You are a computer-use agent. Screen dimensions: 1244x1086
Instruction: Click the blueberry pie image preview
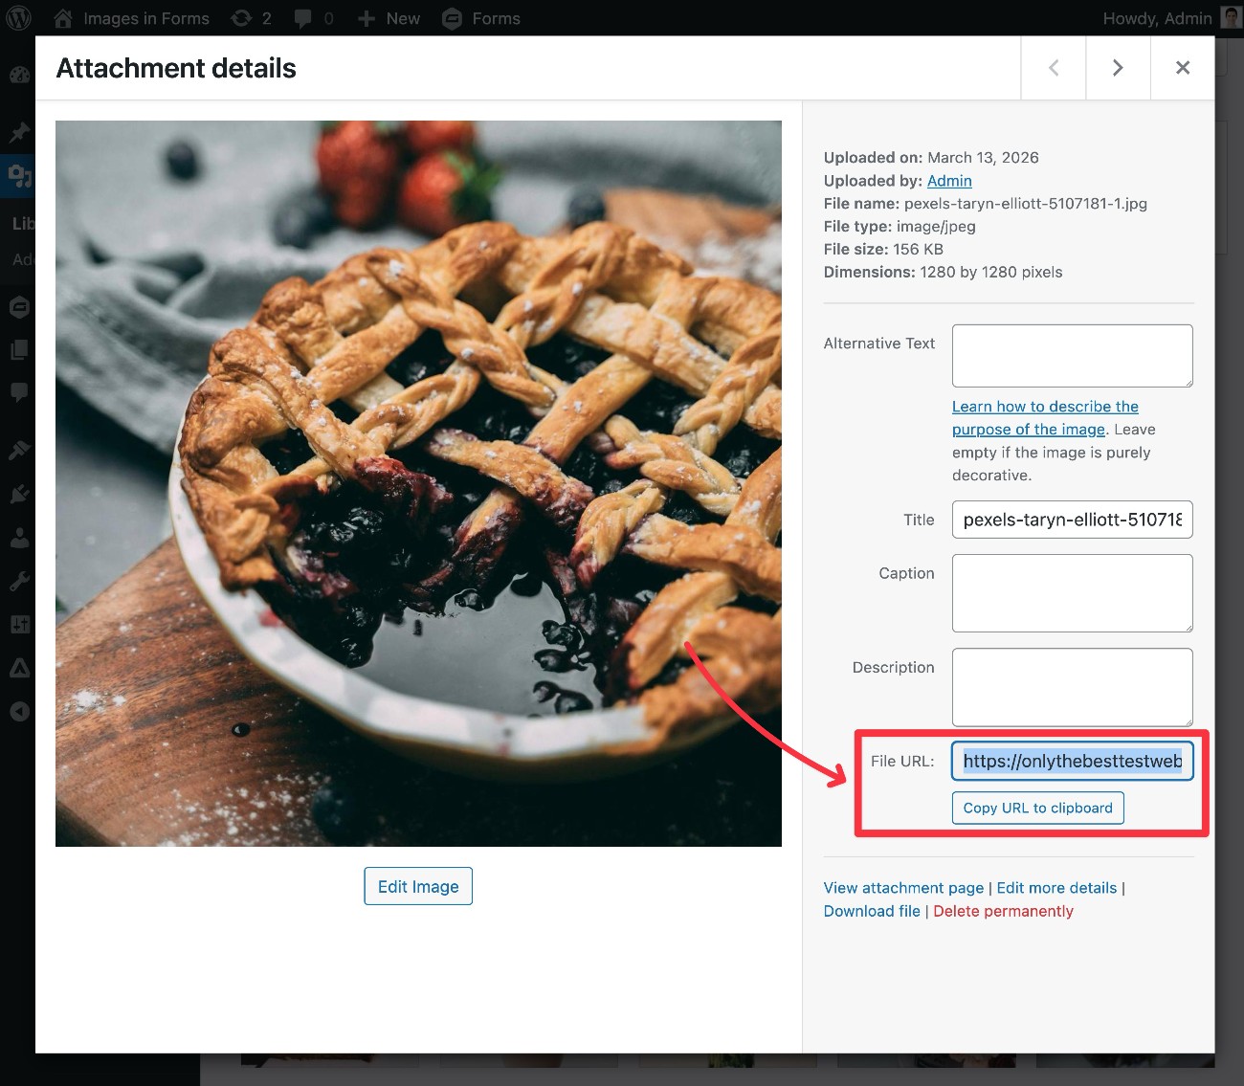pyautogui.click(x=418, y=483)
